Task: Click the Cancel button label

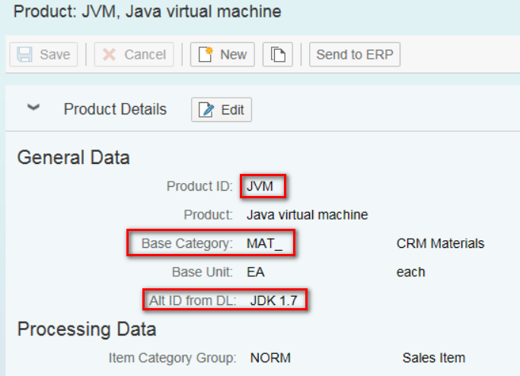Action: point(145,54)
